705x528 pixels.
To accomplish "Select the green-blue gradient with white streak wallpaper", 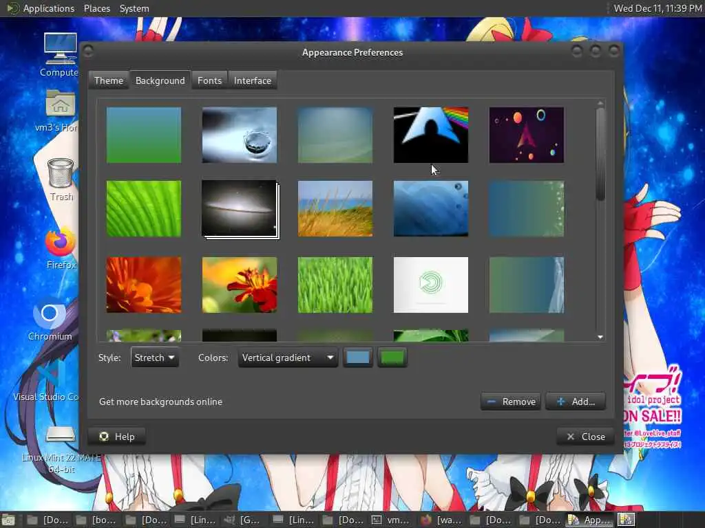I will tap(527, 285).
